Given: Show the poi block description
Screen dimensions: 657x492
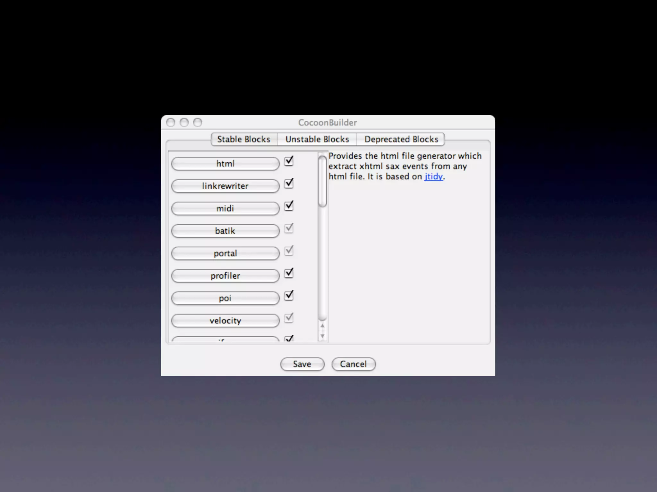Looking at the screenshot, I should [225, 298].
